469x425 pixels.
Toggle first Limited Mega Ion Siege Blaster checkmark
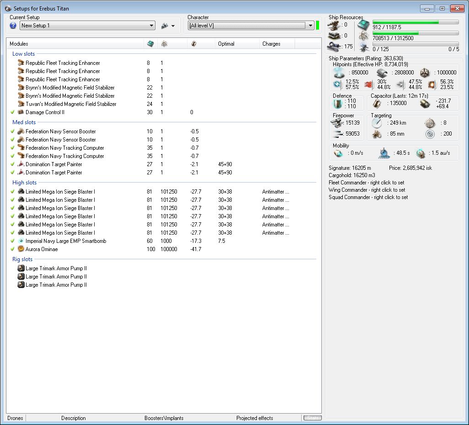coord(12,192)
